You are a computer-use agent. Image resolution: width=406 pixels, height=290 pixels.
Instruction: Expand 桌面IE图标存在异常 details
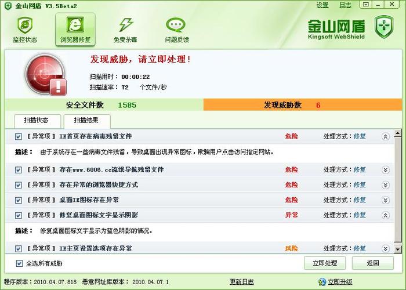click(x=386, y=200)
